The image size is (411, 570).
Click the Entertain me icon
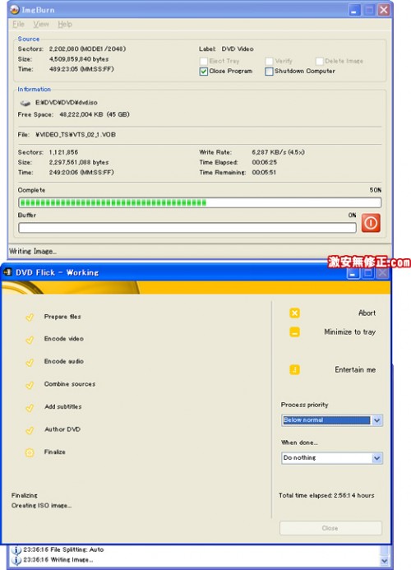[295, 369]
